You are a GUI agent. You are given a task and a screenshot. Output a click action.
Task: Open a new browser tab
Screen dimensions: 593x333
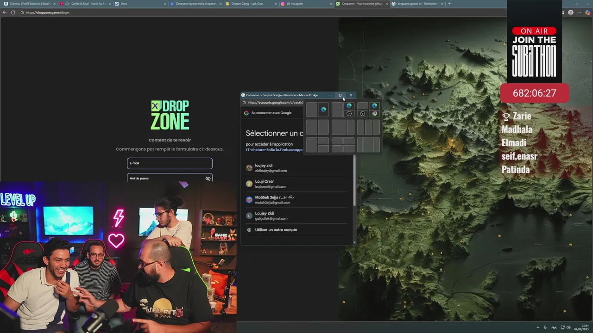[x=449, y=4]
